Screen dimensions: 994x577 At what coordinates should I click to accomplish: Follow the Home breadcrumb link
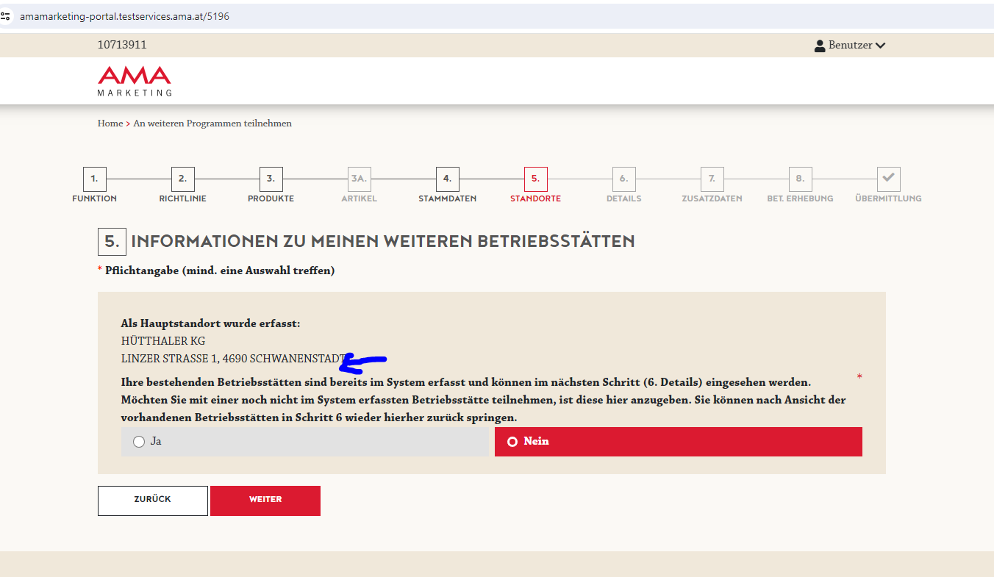[110, 123]
